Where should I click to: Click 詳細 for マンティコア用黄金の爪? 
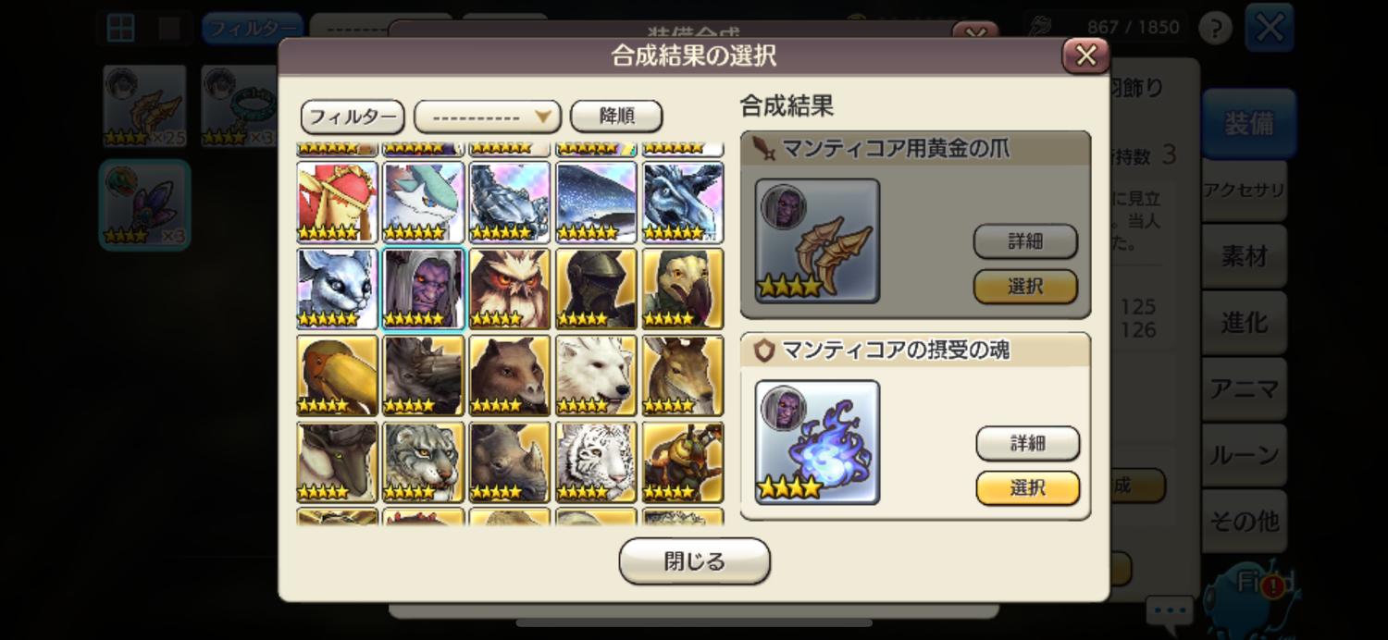point(1025,241)
